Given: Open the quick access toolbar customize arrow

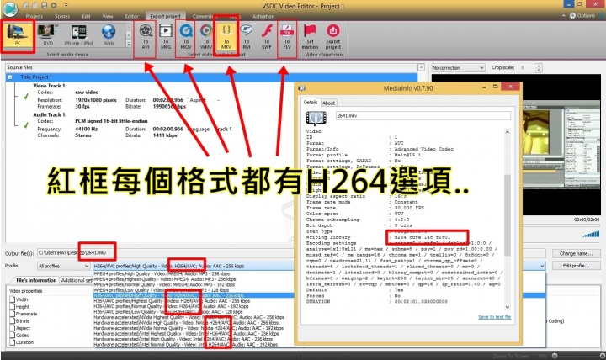Looking at the screenshot, I should 66,5.
